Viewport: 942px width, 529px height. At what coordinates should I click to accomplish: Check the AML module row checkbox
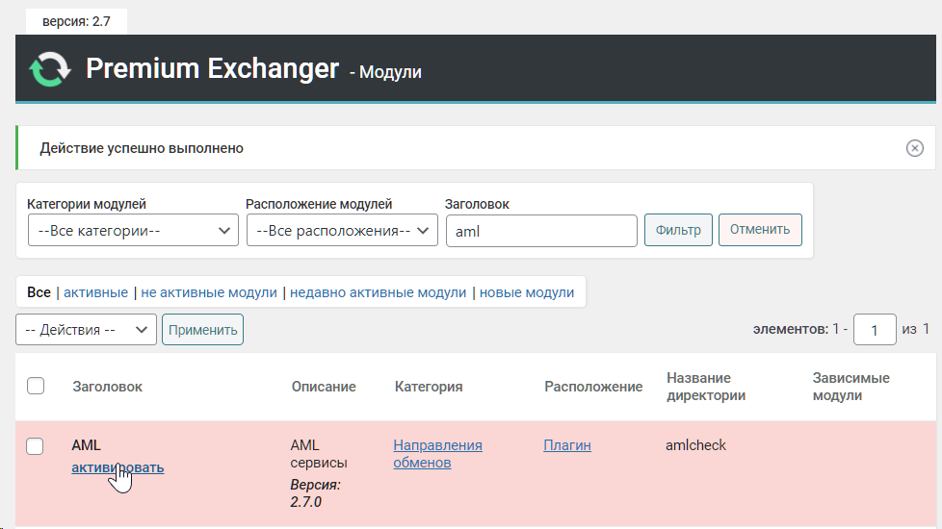[x=36, y=445]
